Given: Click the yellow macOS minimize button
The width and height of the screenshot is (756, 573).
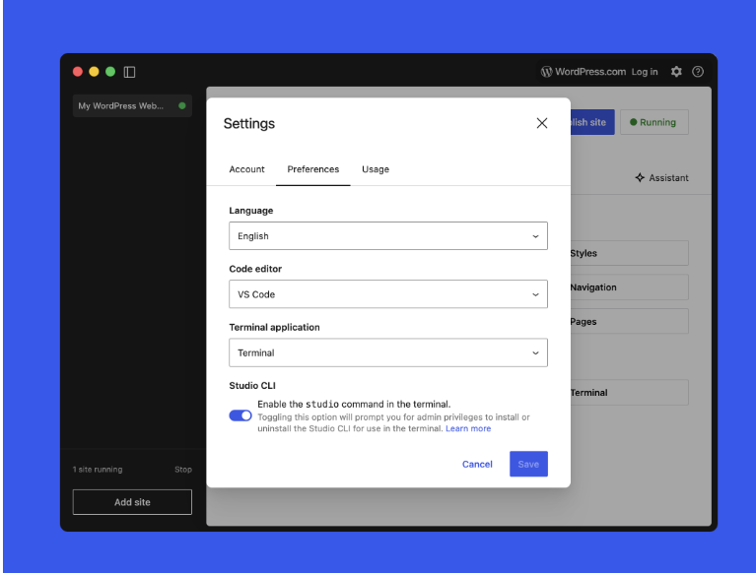Looking at the screenshot, I should tap(95, 72).
